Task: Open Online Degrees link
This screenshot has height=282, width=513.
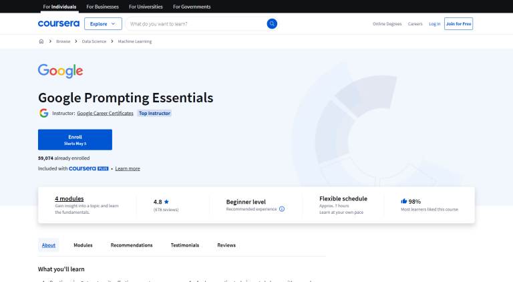Action: [387, 24]
